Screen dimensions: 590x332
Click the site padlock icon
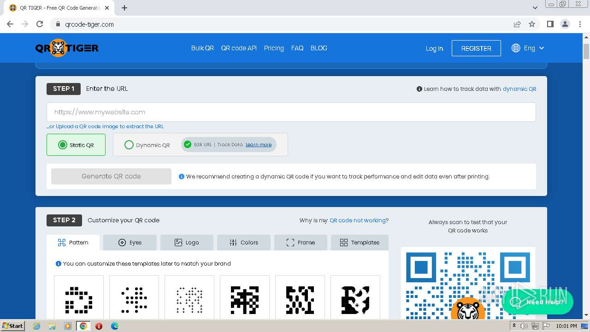tap(58, 24)
